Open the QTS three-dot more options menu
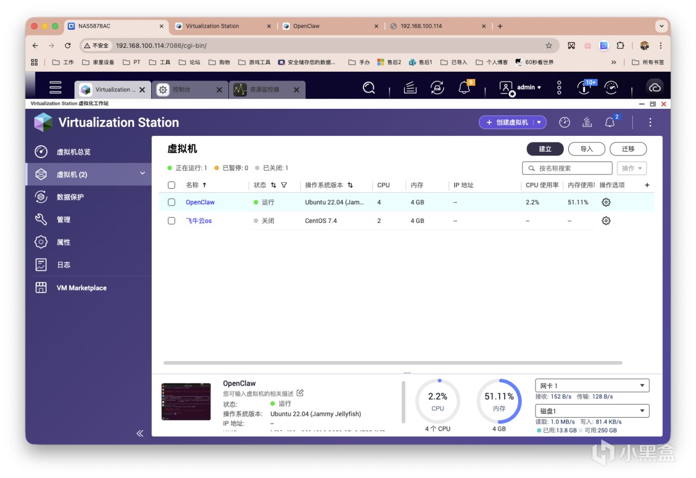 pos(559,88)
